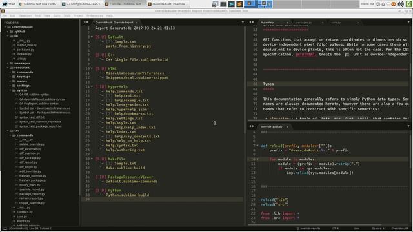Collapse the OverrideAudit root folder
Viewport: 413px width, 232px height.
pos(5,27)
